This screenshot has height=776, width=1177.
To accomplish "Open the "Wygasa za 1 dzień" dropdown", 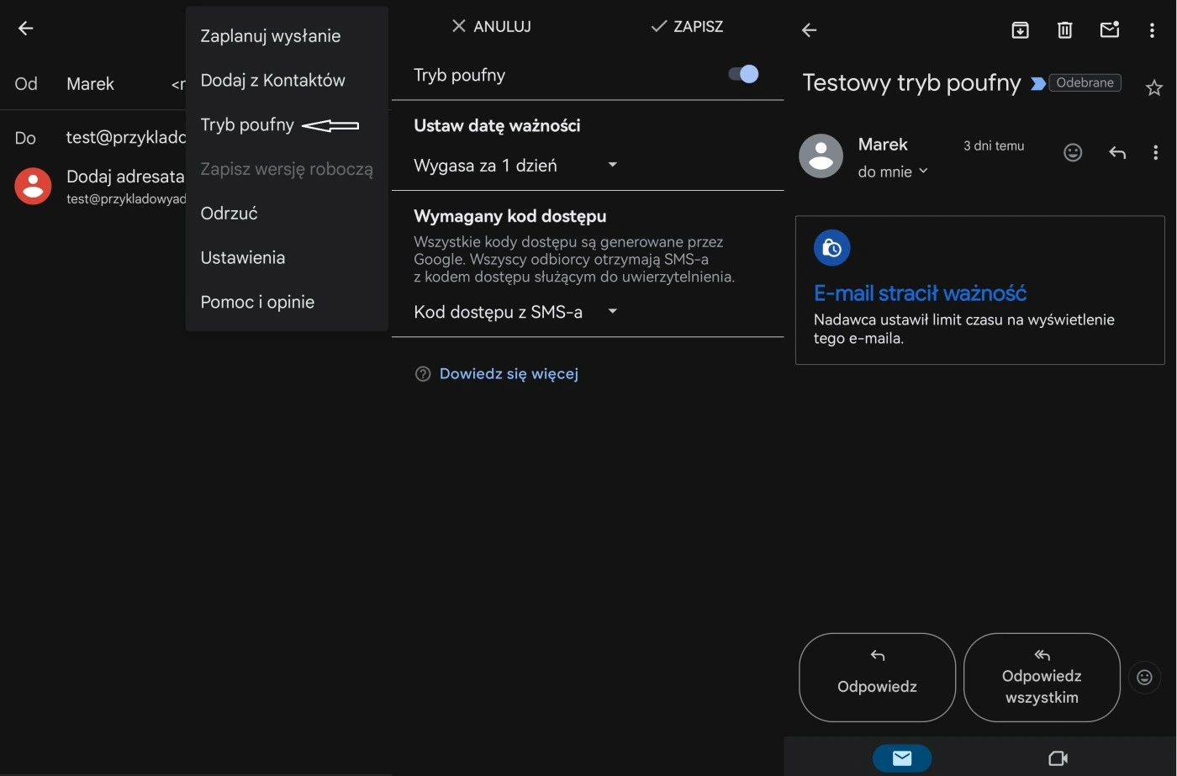I will point(515,165).
